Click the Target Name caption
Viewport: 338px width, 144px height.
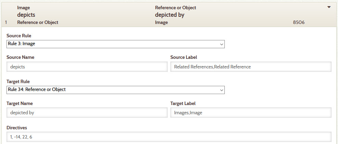(19, 104)
